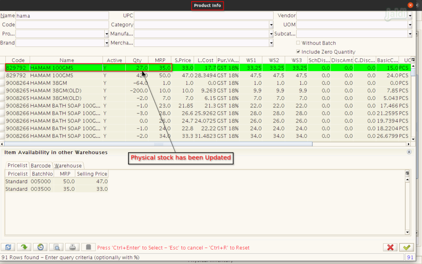Click the S.Price column header
The height and width of the screenshot is (264, 422).
(x=183, y=60)
